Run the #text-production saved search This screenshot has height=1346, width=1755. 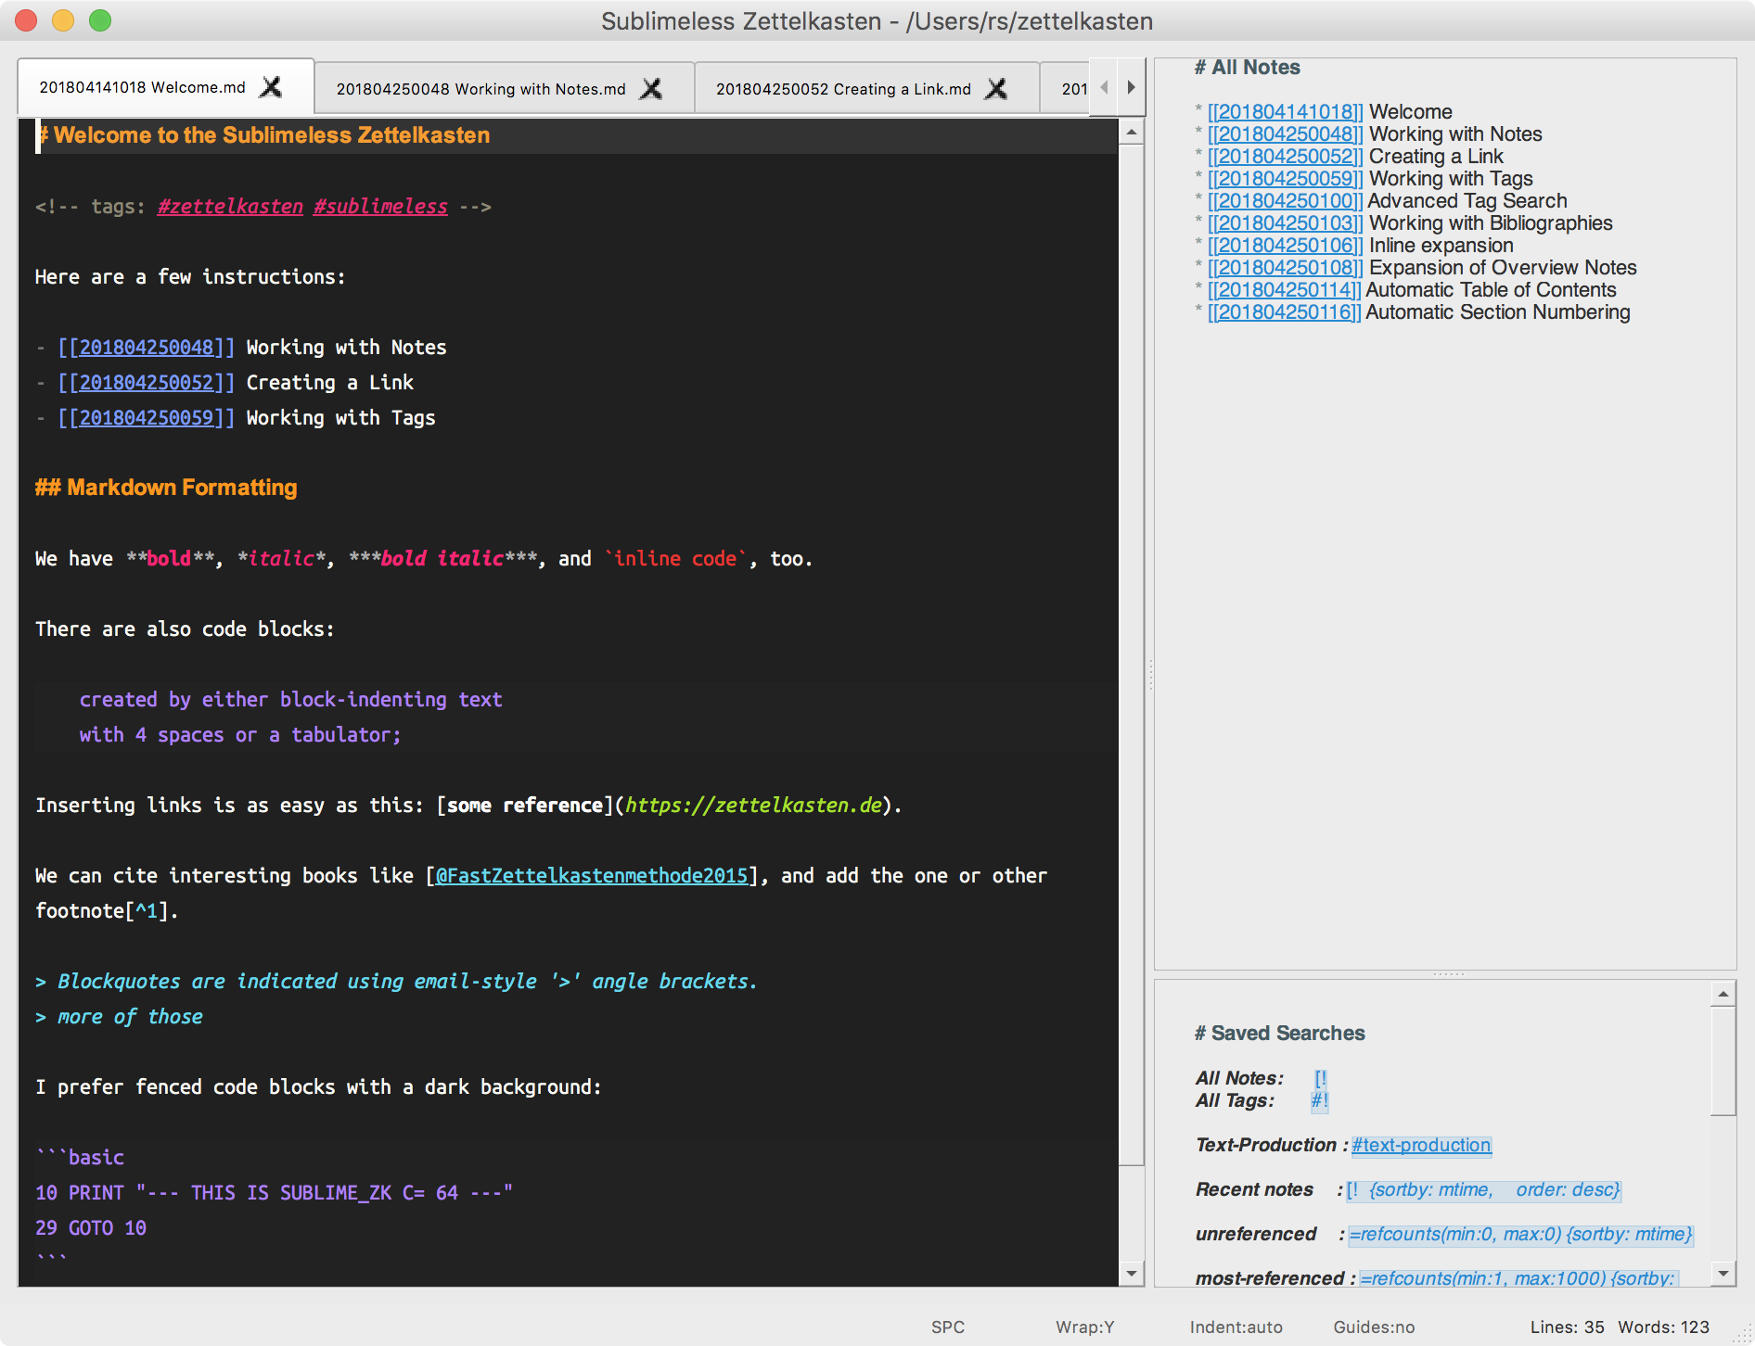(x=1421, y=1145)
